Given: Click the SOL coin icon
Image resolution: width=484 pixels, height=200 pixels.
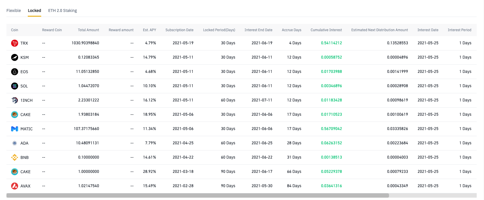Looking at the screenshot, I should pos(15,86).
